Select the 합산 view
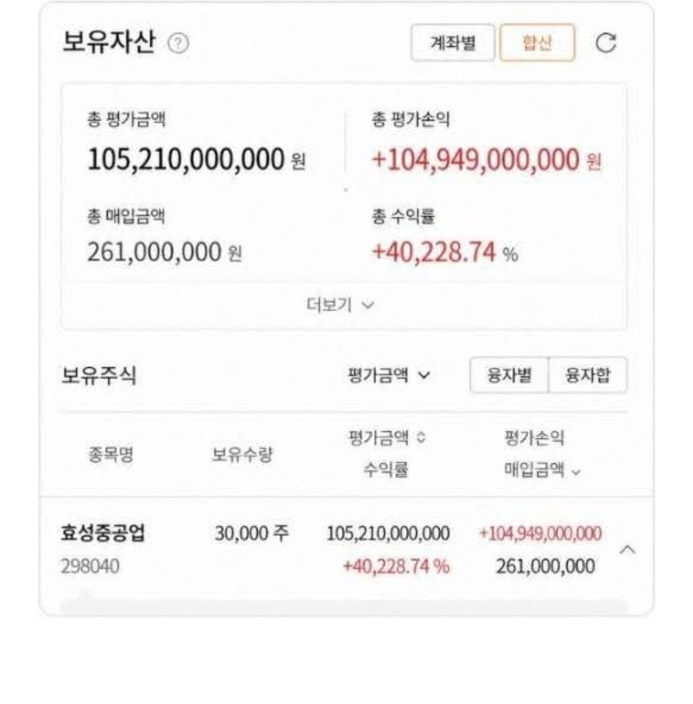This screenshot has height=704, width=693. pyautogui.click(x=537, y=43)
